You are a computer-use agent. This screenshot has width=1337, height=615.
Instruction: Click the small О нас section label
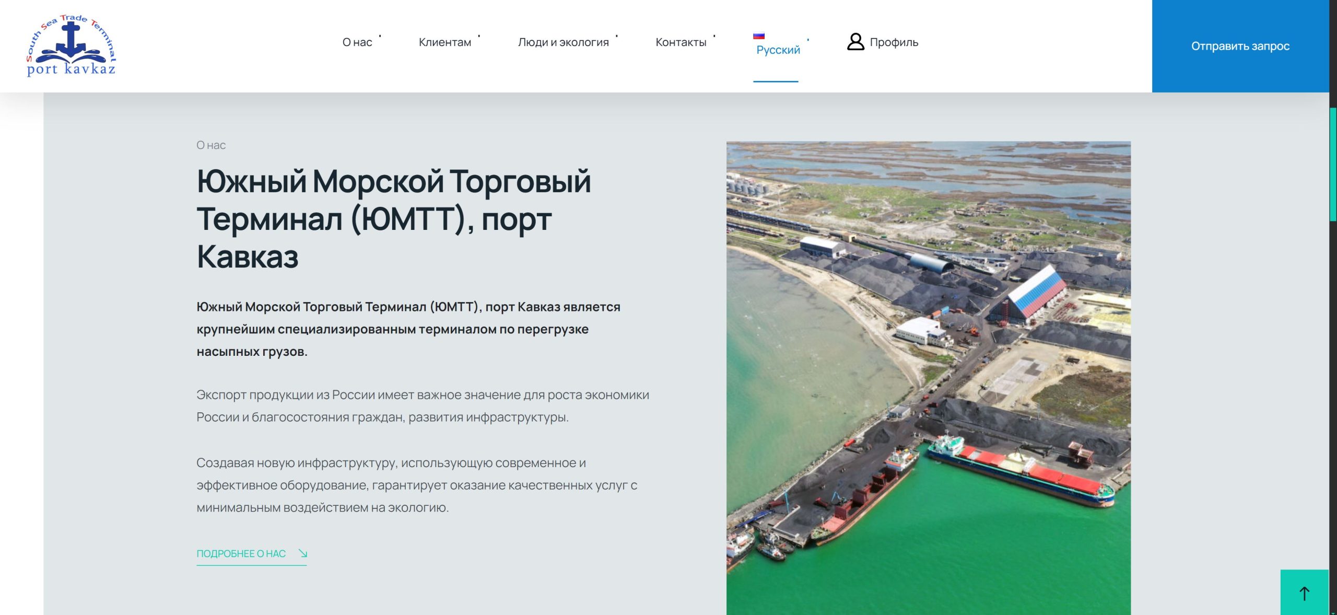tap(211, 145)
